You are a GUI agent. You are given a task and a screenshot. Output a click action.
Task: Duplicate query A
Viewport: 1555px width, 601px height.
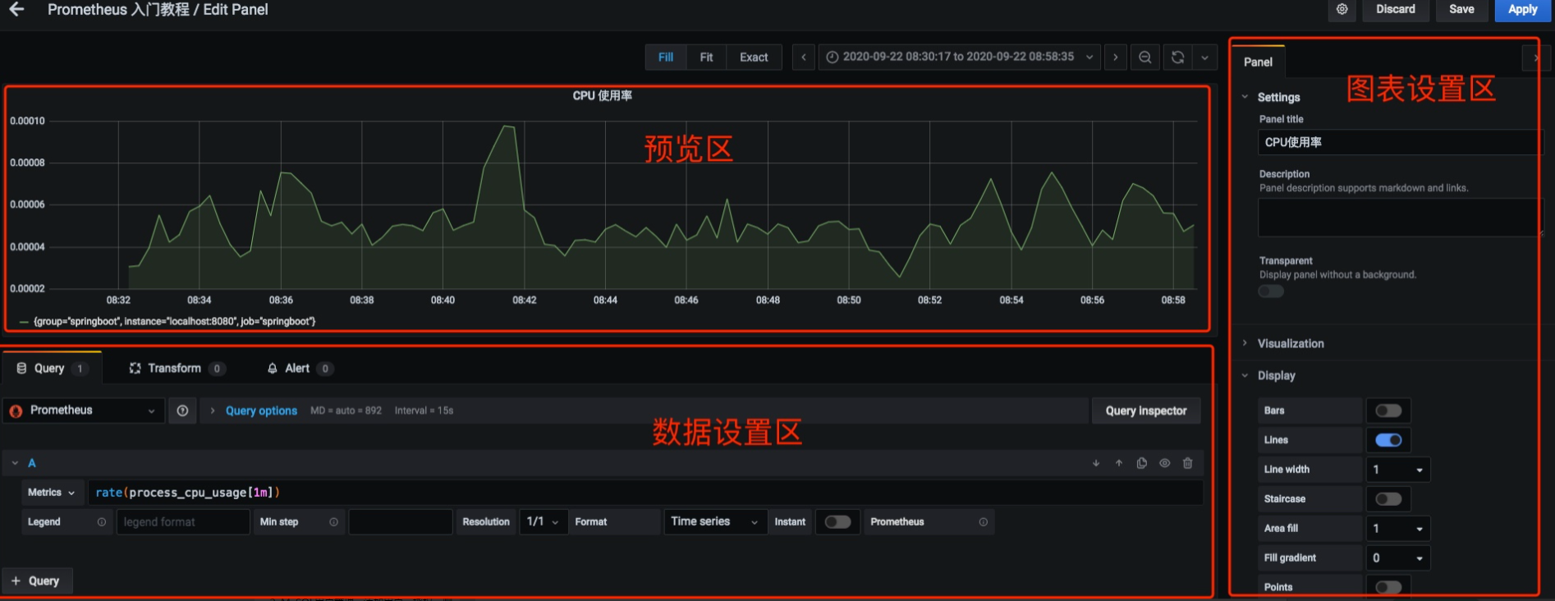point(1142,463)
